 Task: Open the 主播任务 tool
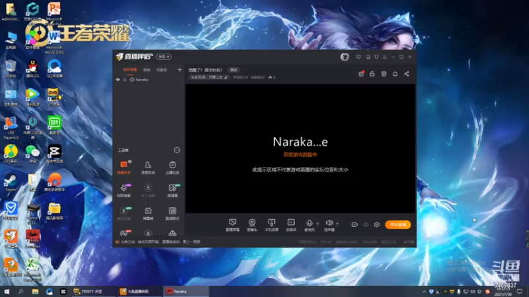(x=173, y=168)
